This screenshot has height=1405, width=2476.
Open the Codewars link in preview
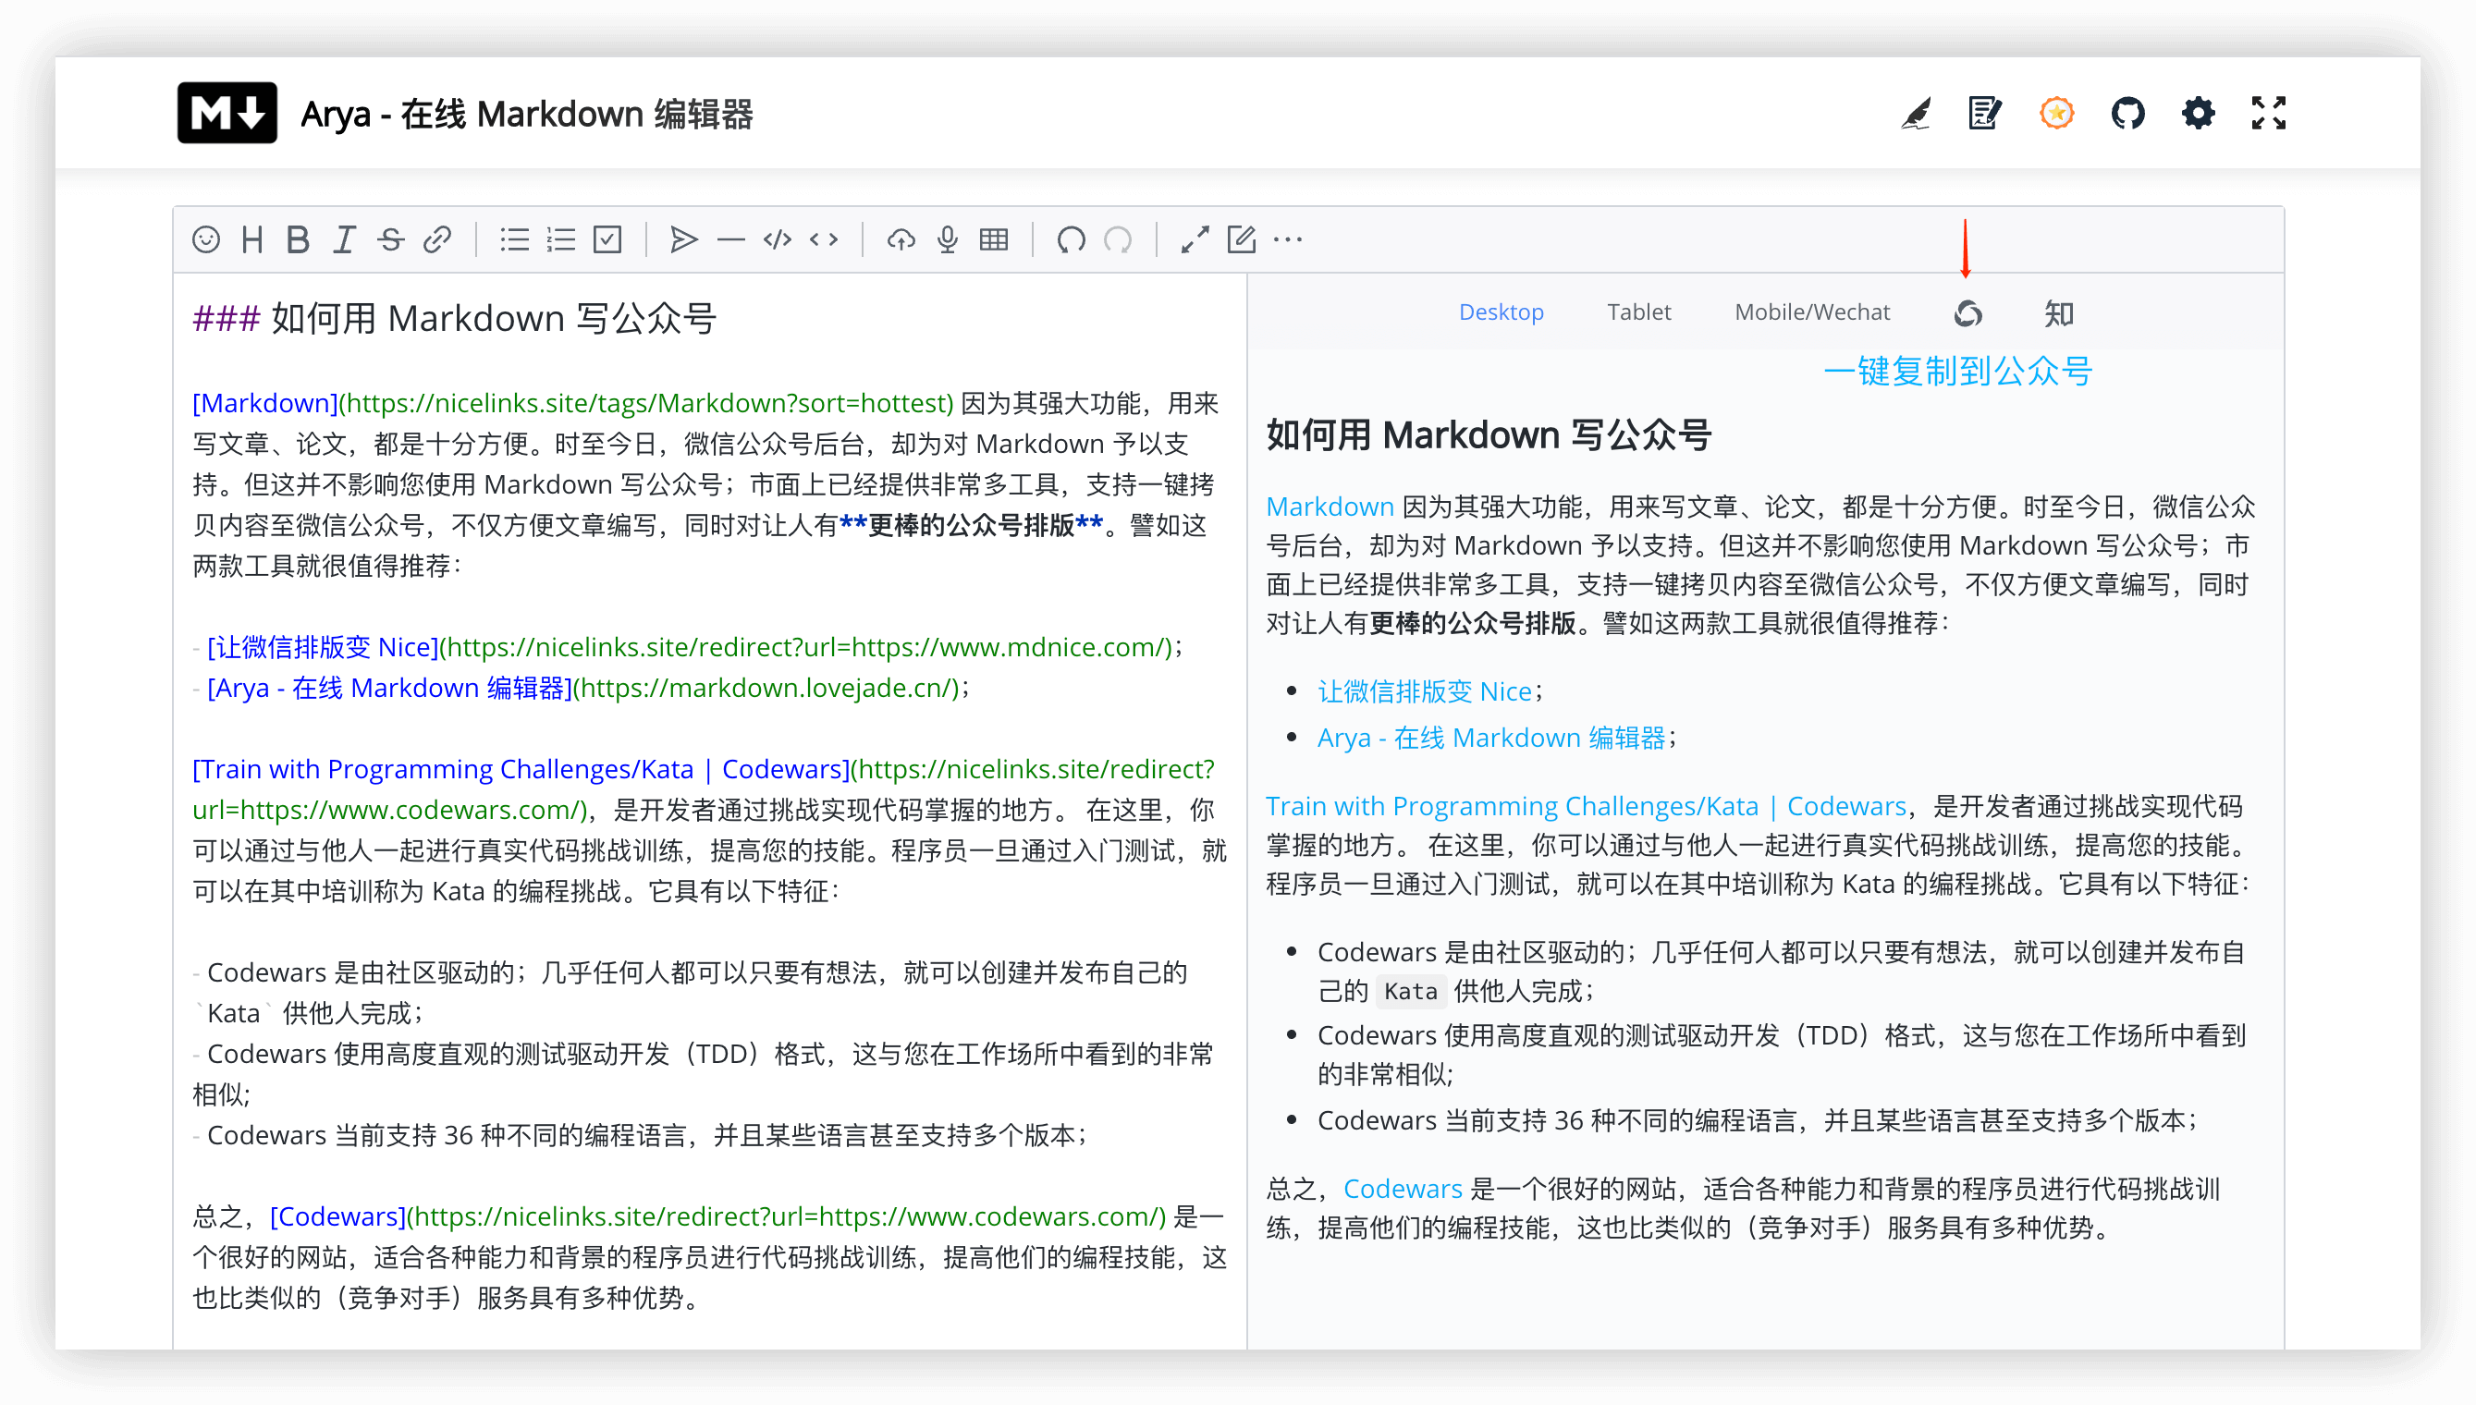(1404, 1189)
